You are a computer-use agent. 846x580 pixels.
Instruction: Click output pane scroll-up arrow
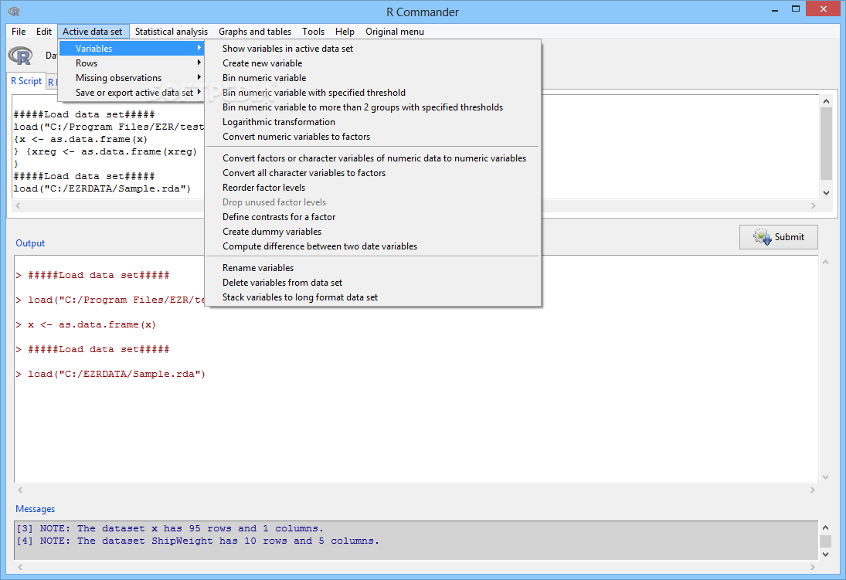[825, 263]
